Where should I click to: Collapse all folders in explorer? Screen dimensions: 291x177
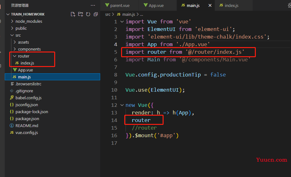tap(96, 14)
